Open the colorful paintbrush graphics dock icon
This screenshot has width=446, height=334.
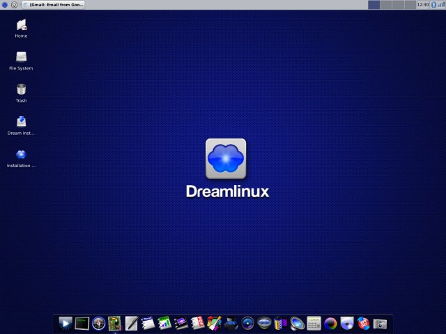214,324
